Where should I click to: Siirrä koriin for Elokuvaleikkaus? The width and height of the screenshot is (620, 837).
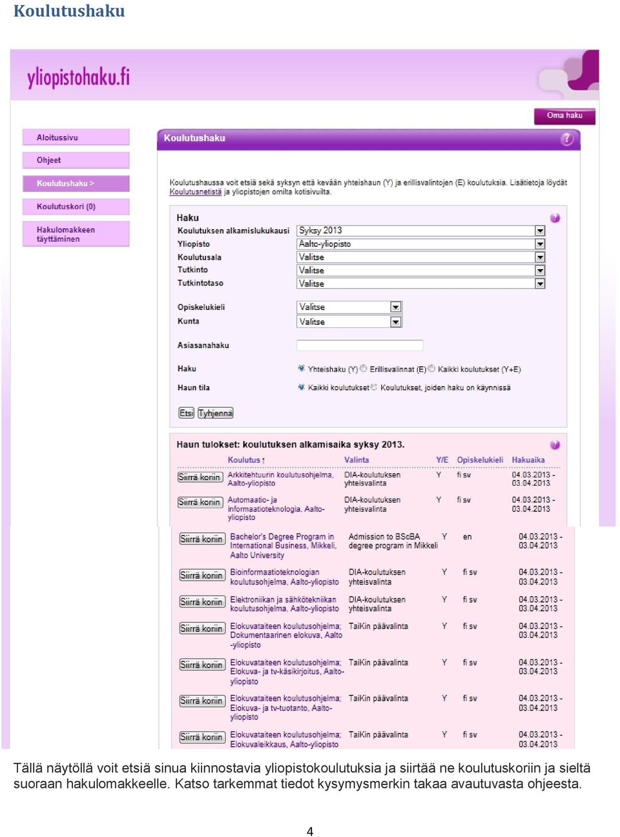[x=201, y=738]
